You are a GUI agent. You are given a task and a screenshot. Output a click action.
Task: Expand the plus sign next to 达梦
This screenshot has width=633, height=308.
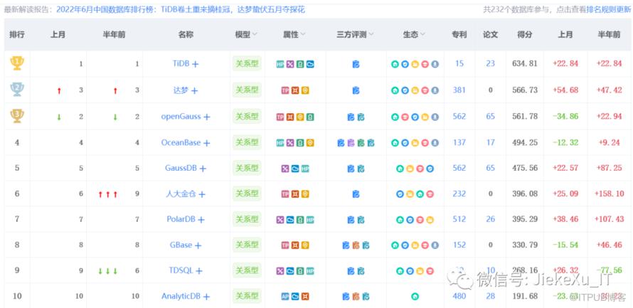(x=195, y=91)
